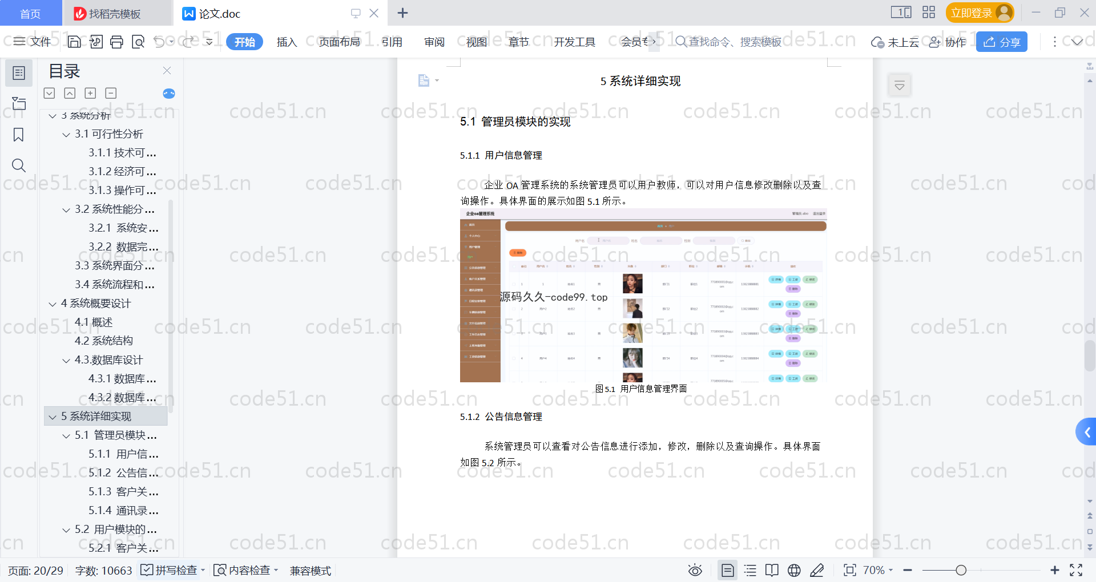Screen dimensions: 1096x582
Task: Select the 开始 ribbon tab
Action: pyautogui.click(x=244, y=42)
